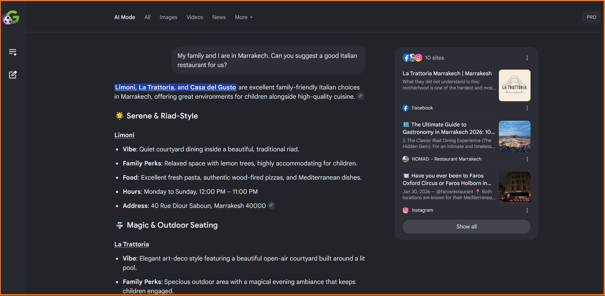This screenshot has width=605, height=296.
Task: Switch to the All results tab
Action: (x=147, y=17)
